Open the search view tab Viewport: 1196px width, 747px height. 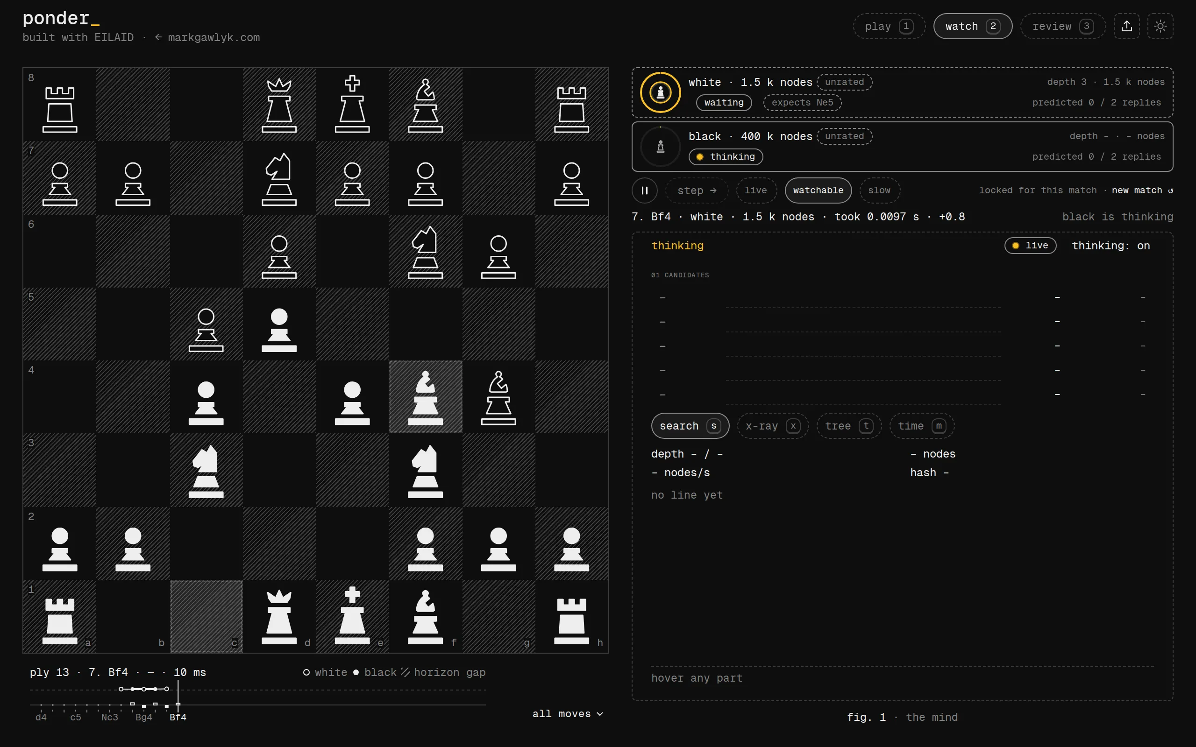coord(690,426)
